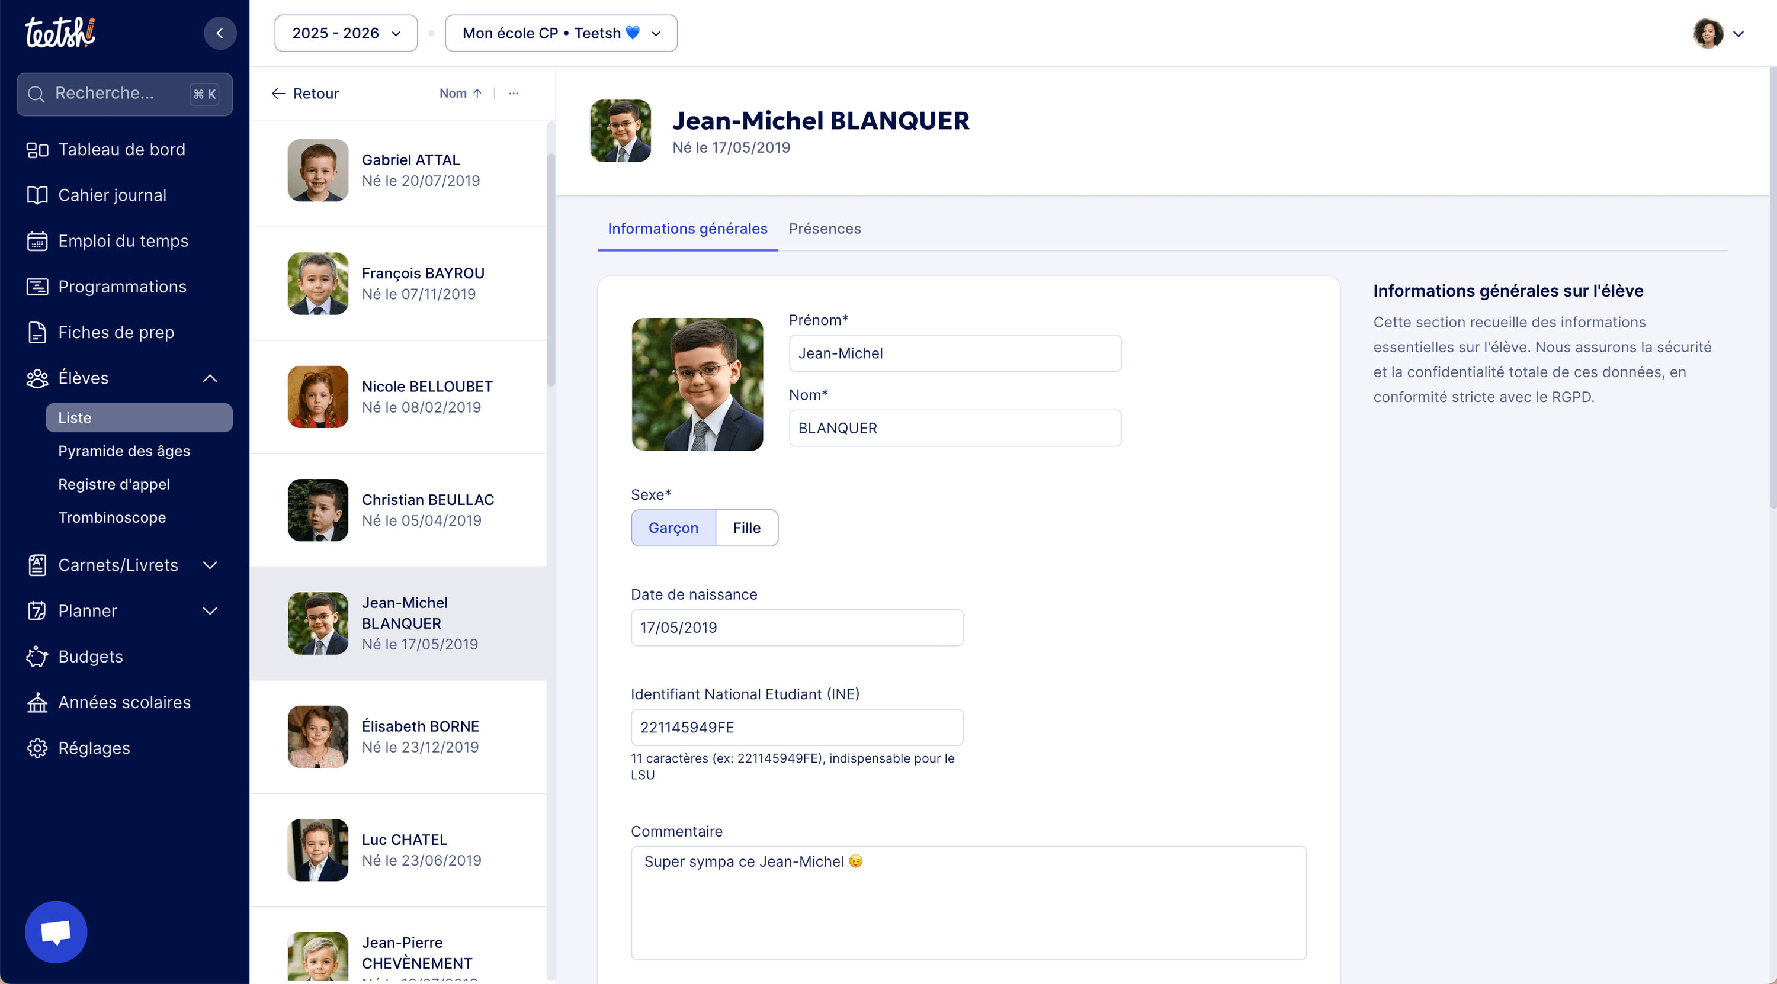The height and width of the screenshot is (984, 1777).
Task: Click the large student photo in form
Action: tap(697, 384)
